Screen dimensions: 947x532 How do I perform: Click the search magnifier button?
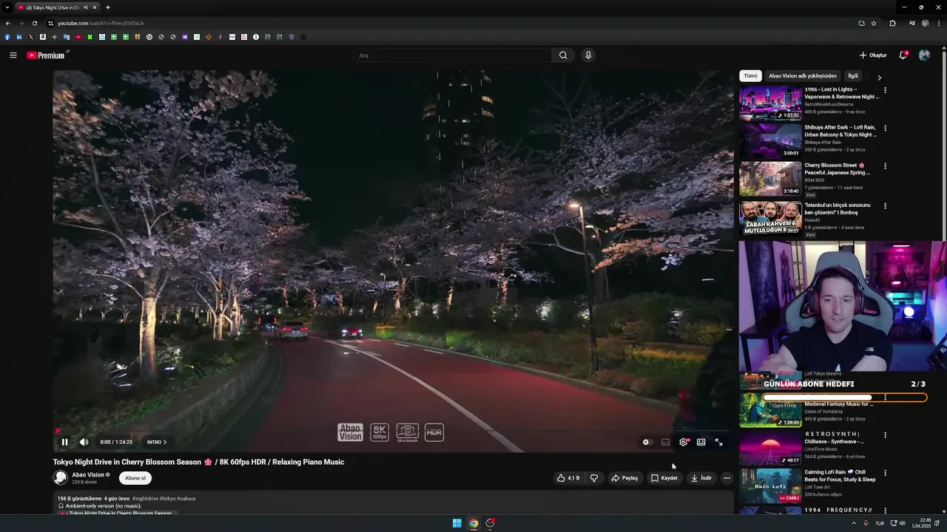point(563,55)
